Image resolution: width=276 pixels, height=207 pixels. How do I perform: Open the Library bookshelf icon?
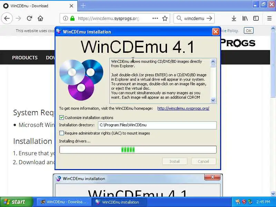[x=245, y=18]
